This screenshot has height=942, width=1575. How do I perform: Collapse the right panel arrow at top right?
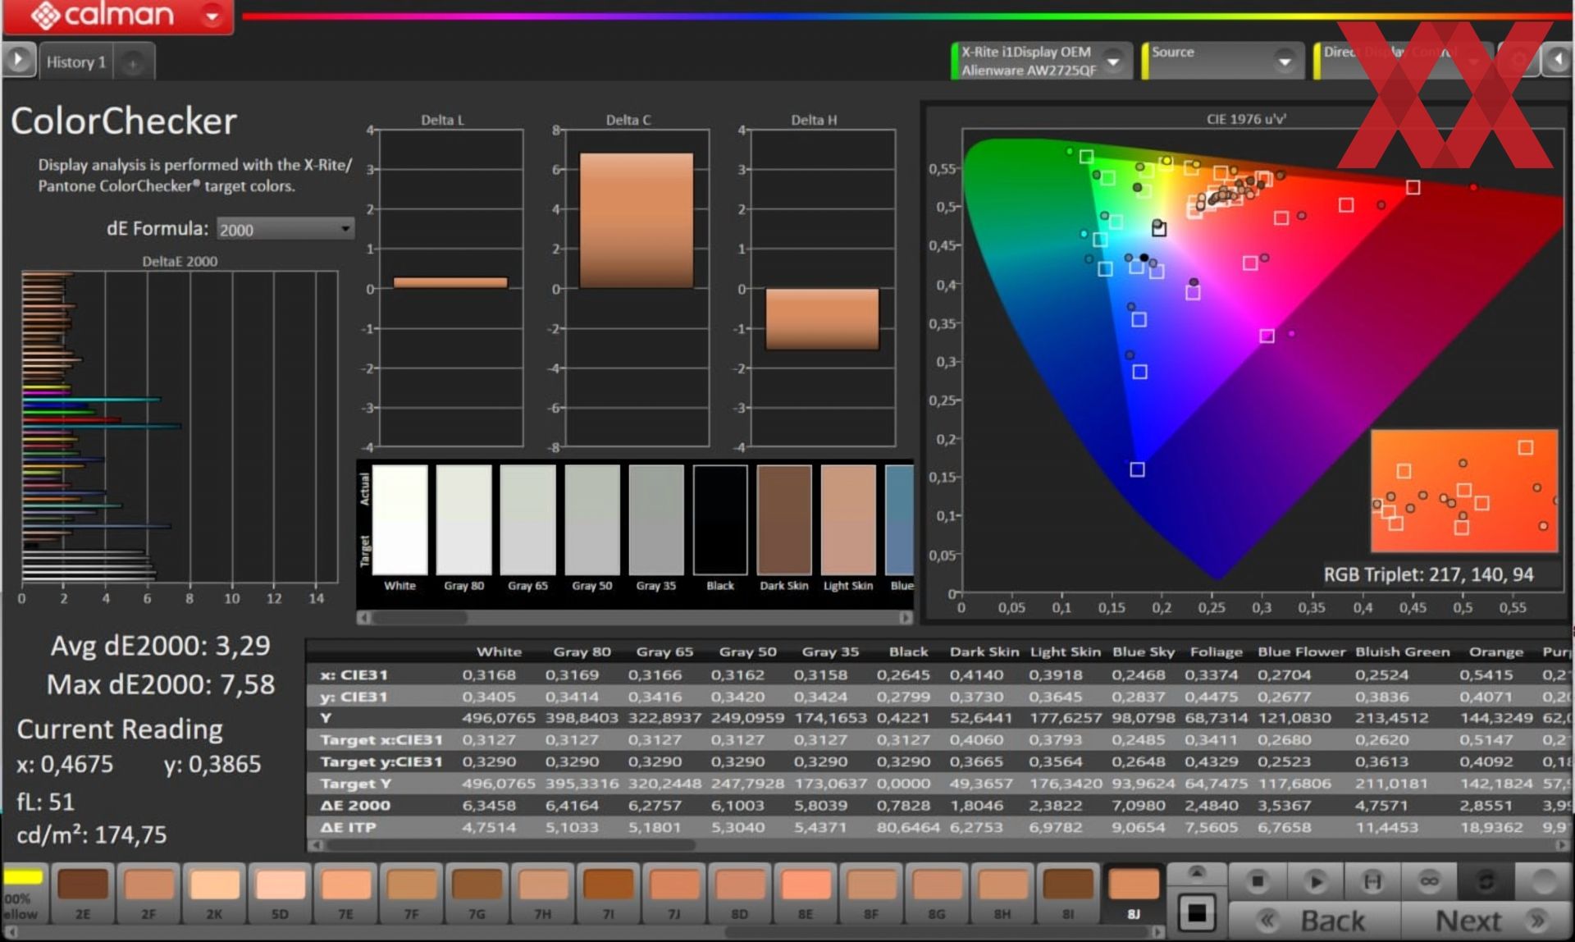coord(1558,60)
